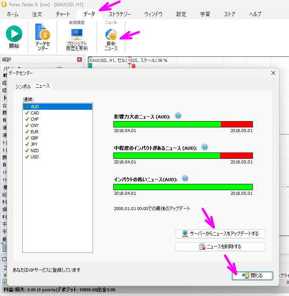Click help icon beside 影響力大のニュース (AUD)
Screen dimensions: 289x296
click(178, 116)
